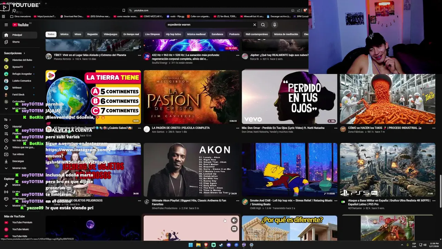Open Shorts from the sidebar

click(19, 42)
